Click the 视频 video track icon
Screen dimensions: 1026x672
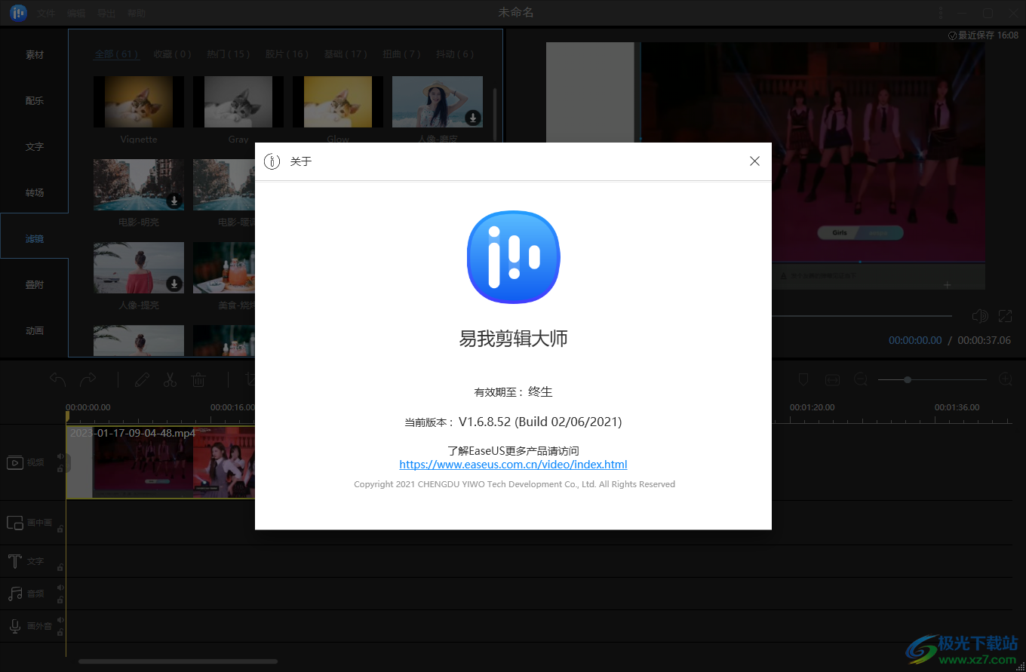point(15,462)
